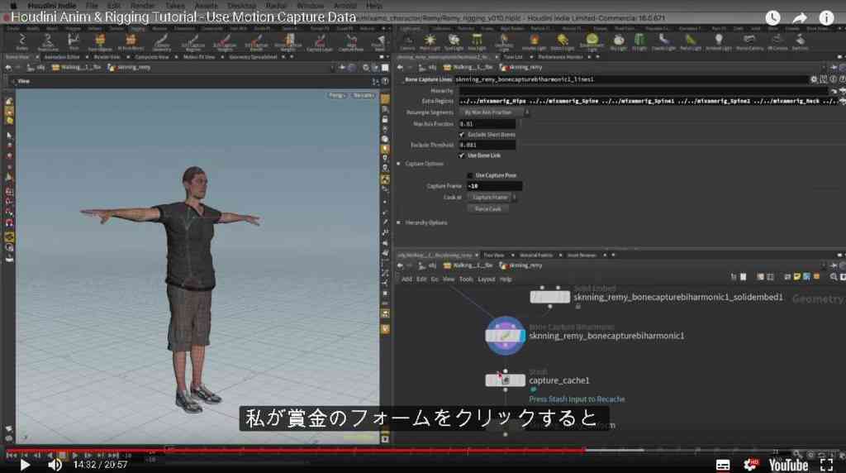Click the Capture Frame input field
Screen dimensions: 846x473
click(494, 186)
